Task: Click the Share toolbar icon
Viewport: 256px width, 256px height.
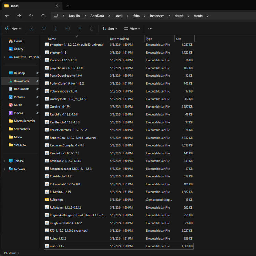Action: click(80, 29)
